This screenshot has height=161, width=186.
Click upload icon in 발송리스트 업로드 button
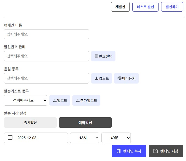[x=55, y=100]
